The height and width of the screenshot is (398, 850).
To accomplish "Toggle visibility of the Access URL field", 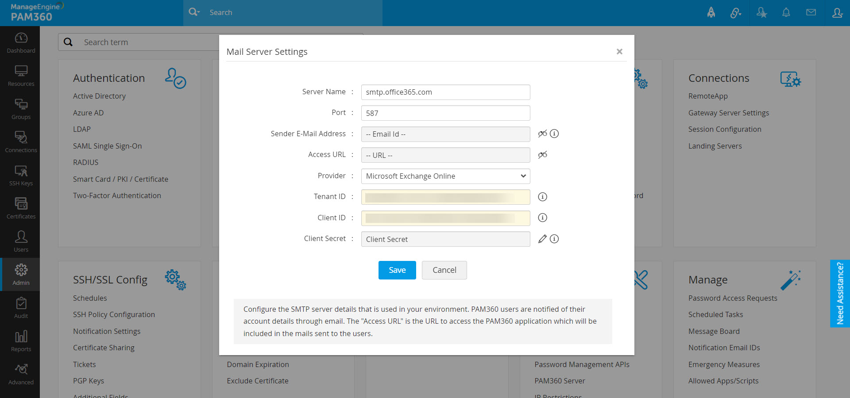I will 542,155.
